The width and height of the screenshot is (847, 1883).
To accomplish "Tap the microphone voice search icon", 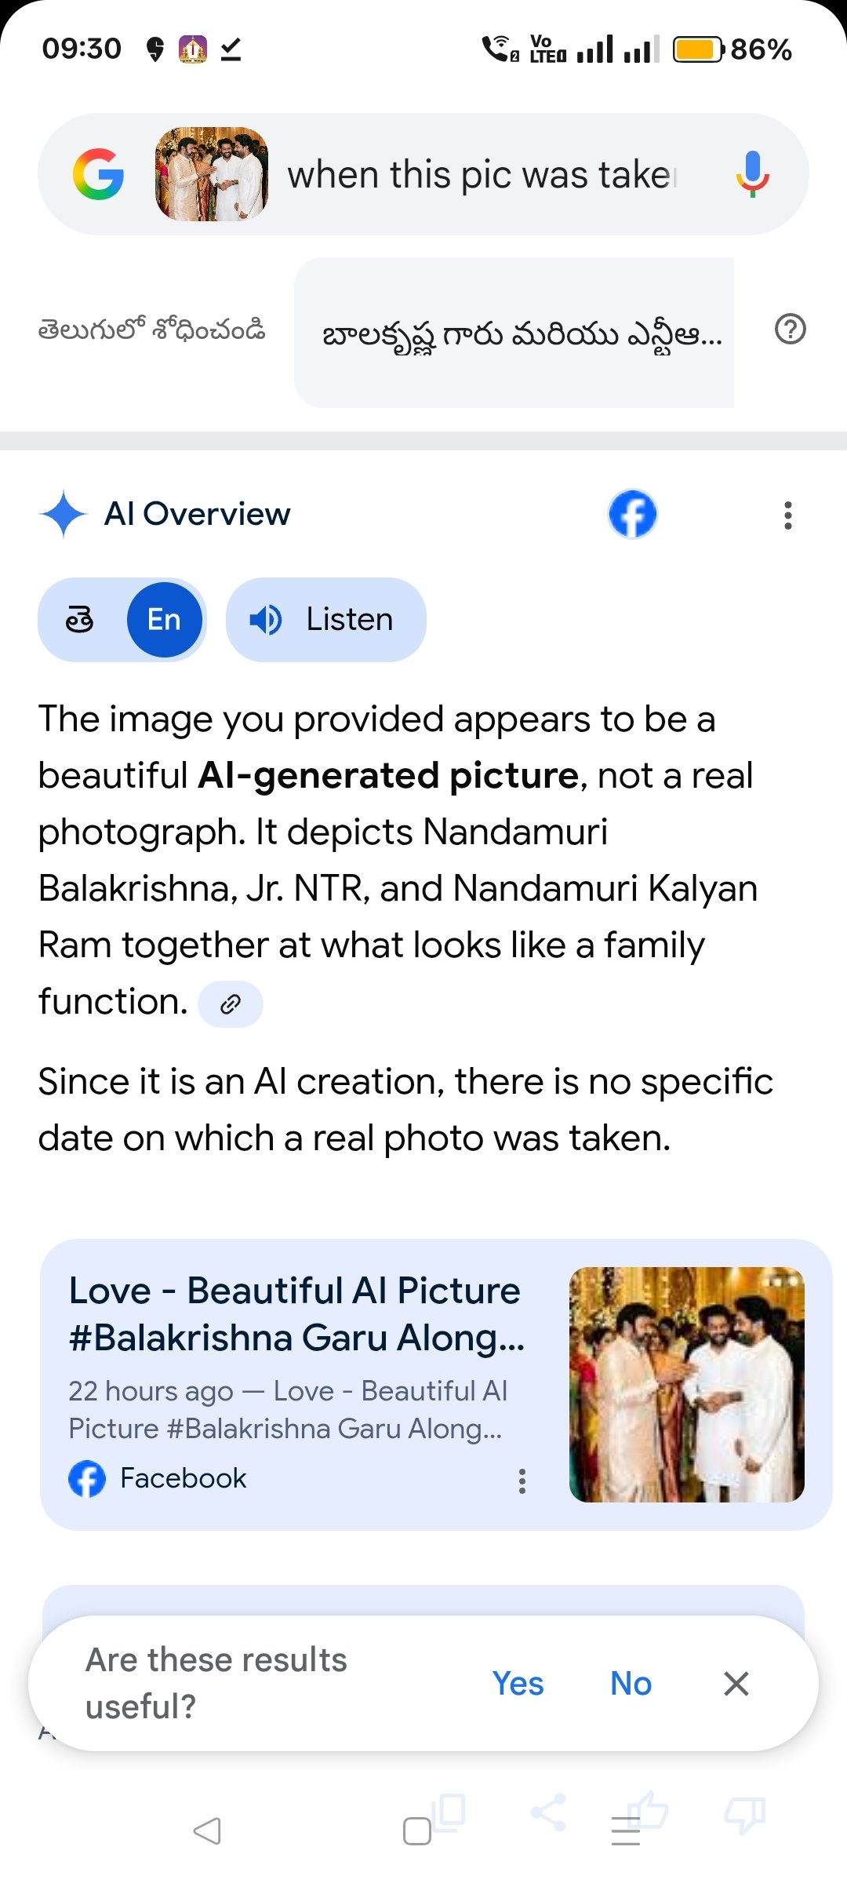I will pos(752,174).
